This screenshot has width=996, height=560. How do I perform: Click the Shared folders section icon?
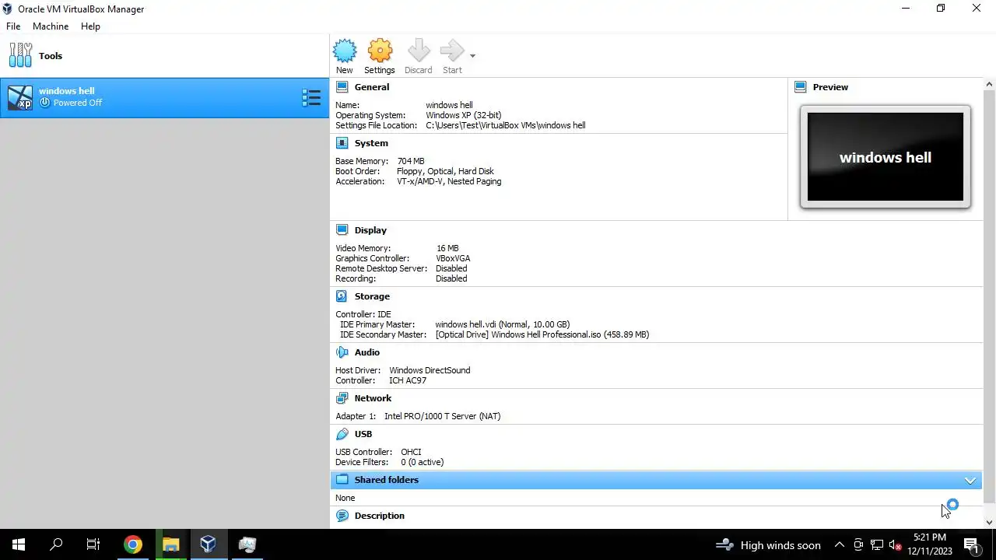click(342, 480)
